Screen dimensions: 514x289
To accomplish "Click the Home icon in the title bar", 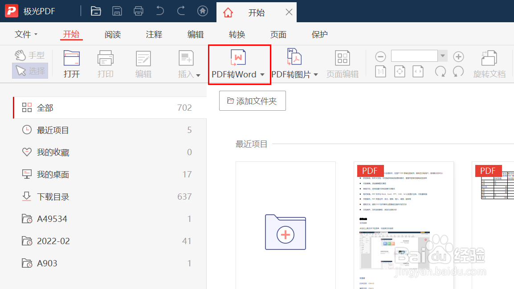I will [203, 11].
